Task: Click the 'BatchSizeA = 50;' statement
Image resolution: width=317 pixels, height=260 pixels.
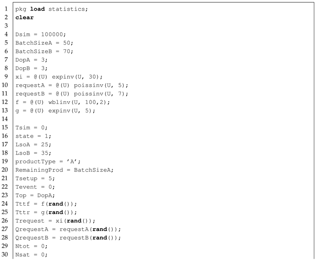Action: tap(44, 43)
